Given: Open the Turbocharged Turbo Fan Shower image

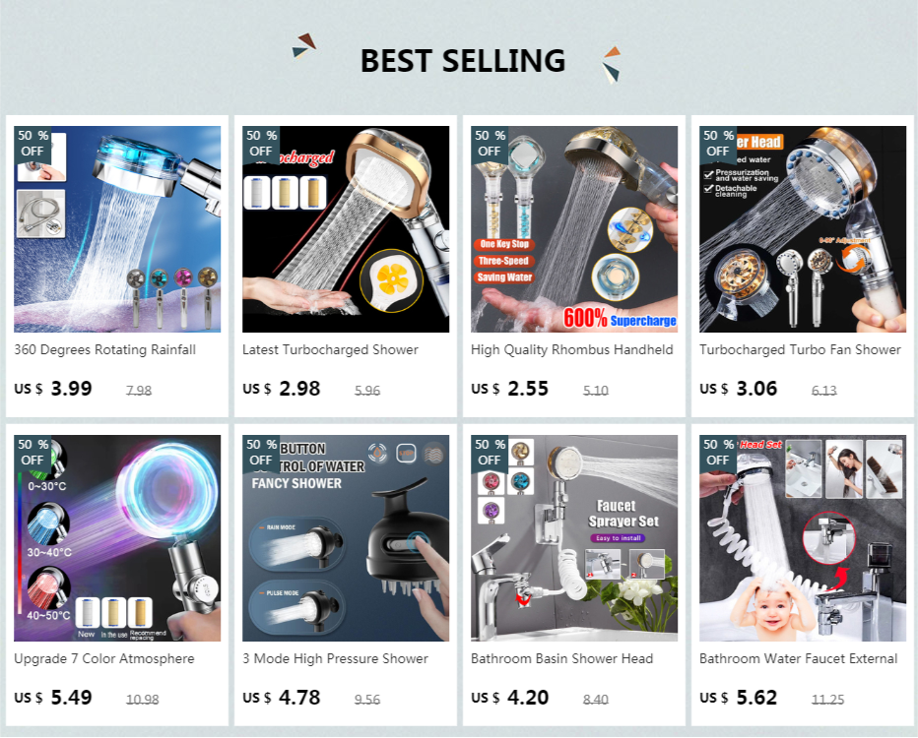Looking at the screenshot, I should [802, 229].
